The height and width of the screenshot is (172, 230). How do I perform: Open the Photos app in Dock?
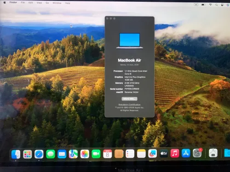[85, 154]
